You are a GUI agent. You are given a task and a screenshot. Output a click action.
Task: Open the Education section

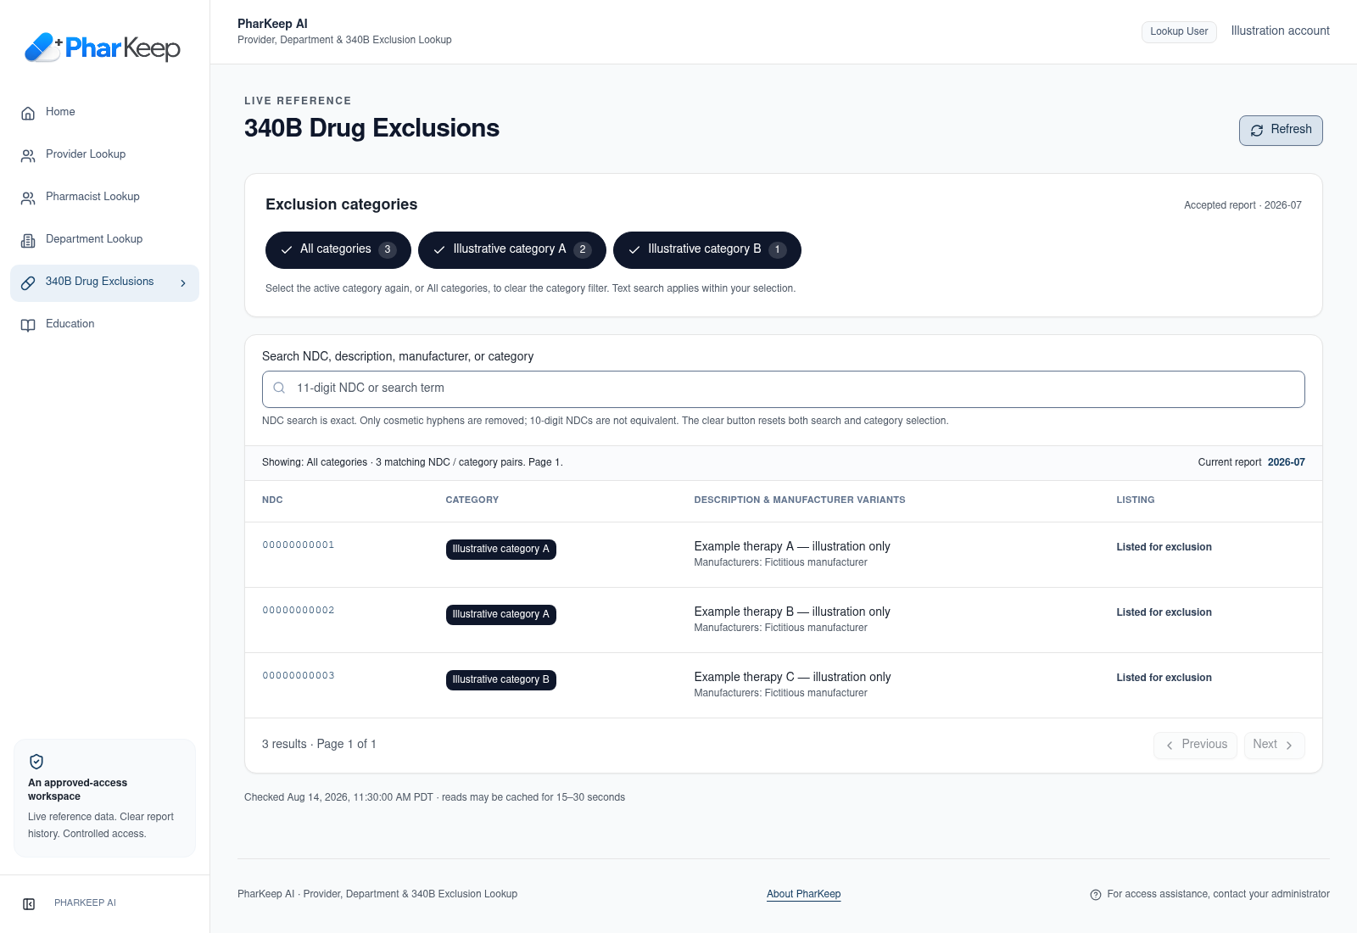(105, 325)
